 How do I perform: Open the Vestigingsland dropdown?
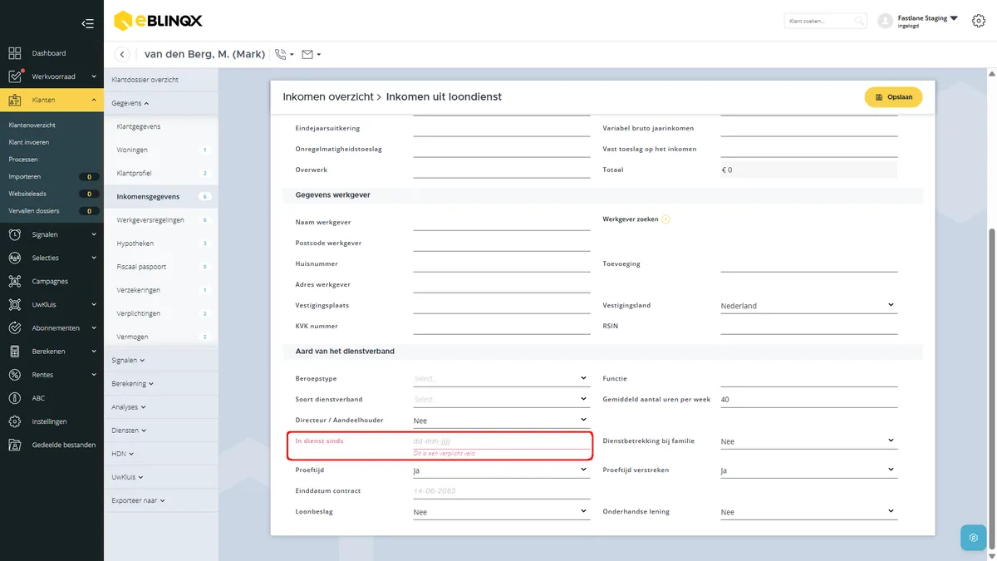[x=808, y=305]
